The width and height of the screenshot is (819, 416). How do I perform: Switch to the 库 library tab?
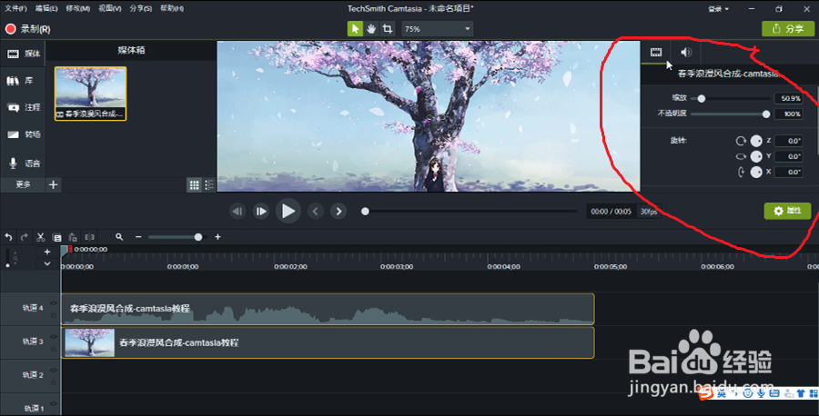point(21,81)
